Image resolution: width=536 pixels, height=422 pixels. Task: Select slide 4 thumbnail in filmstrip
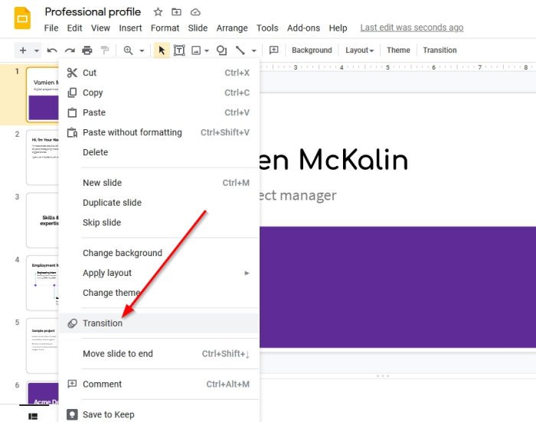43,283
